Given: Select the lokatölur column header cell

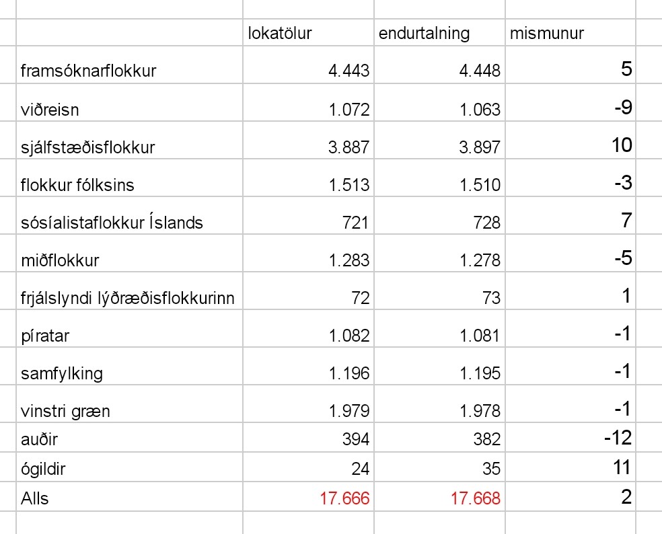Looking at the screenshot, I should [308, 32].
